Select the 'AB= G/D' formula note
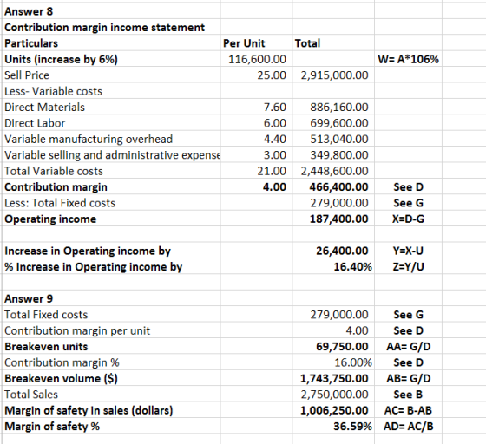Viewport: 486px width, 444px height. click(x=408, y=379)
